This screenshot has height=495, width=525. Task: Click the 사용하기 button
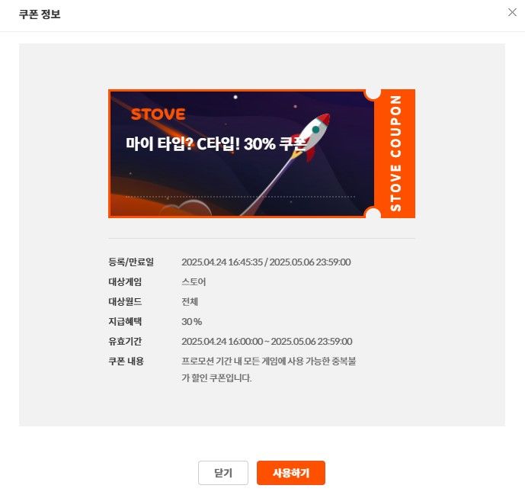[290, 473]
